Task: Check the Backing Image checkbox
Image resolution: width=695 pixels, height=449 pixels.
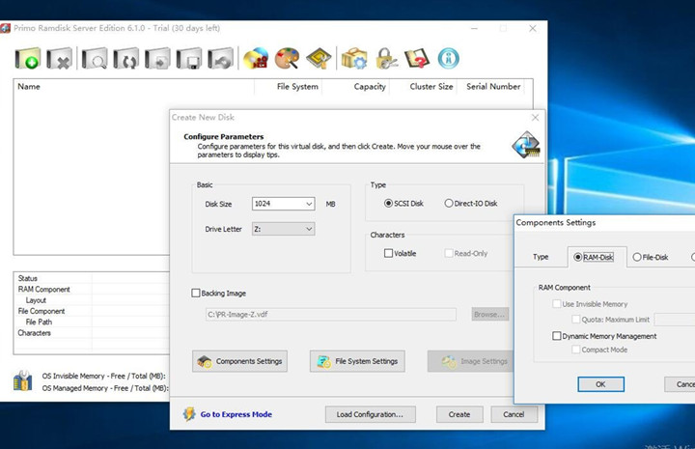Action: point(197,293)
